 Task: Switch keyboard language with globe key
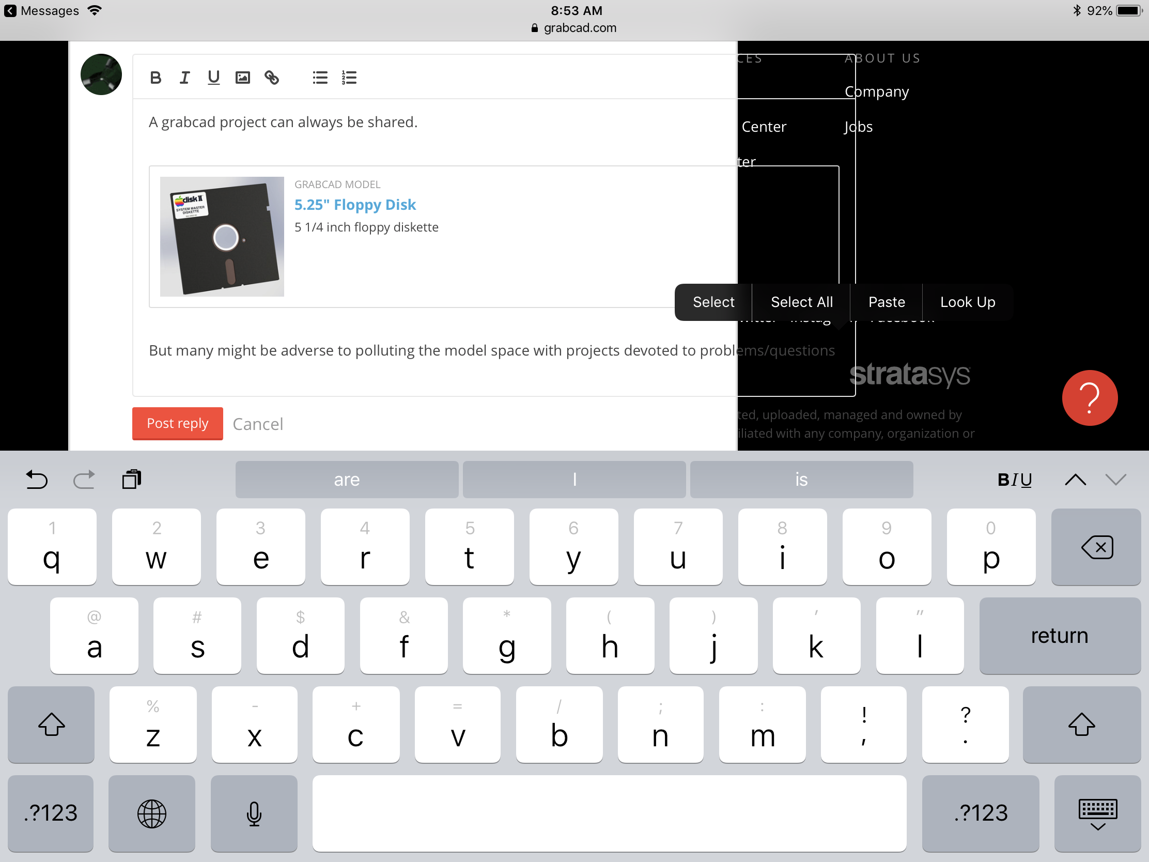[152, 813]
